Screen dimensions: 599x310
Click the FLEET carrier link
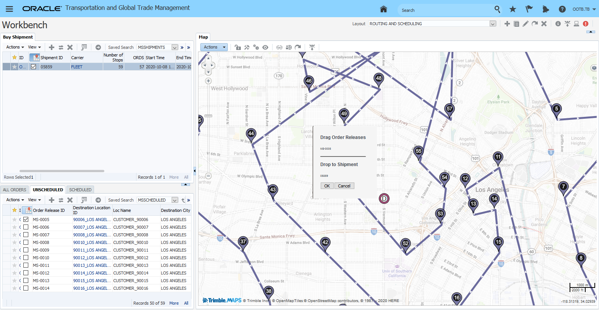tap(77, 67)
